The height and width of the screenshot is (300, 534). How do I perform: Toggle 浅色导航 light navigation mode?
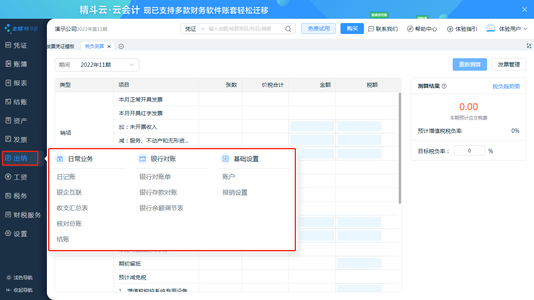[20, 277]
